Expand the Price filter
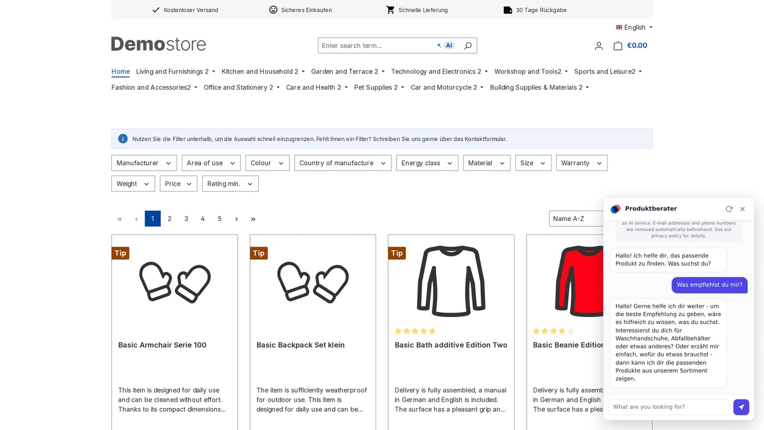This screenshot has height=430, width=764. pos(178,184)
